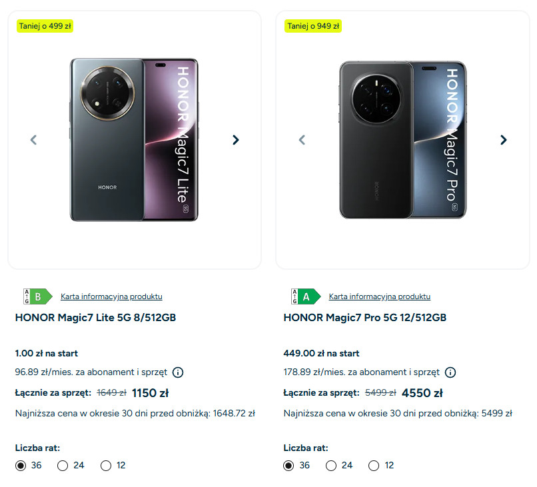Click the HONOR Magic7 Pro product photo
Screen dimensions: 537x487
[x=402, y=140]
